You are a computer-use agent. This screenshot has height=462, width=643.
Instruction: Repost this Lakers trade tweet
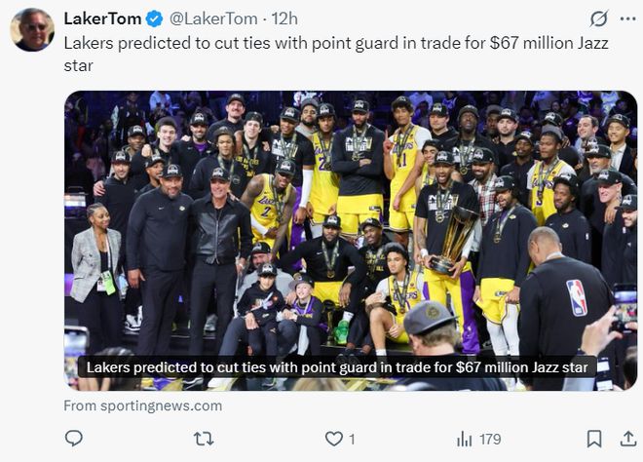pyautogui.click(x=204, y=439)
